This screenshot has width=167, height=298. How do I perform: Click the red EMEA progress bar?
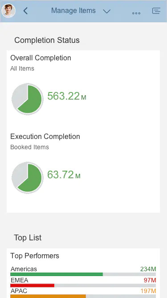pos(32,285)
